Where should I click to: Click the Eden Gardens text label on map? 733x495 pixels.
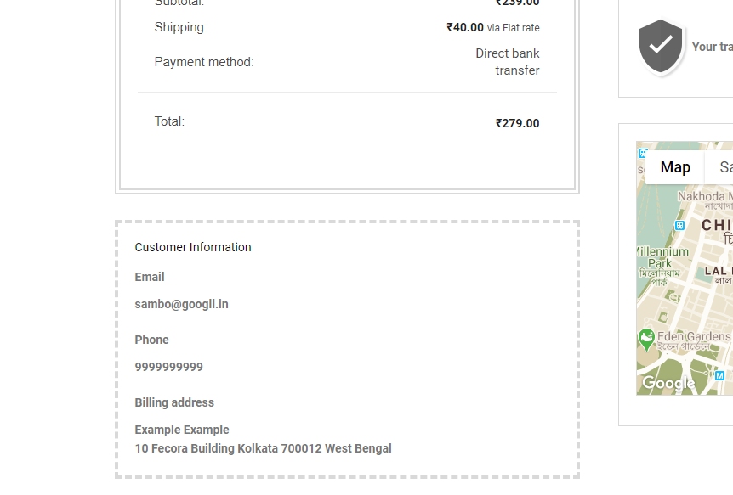click(x=694, y=336)
